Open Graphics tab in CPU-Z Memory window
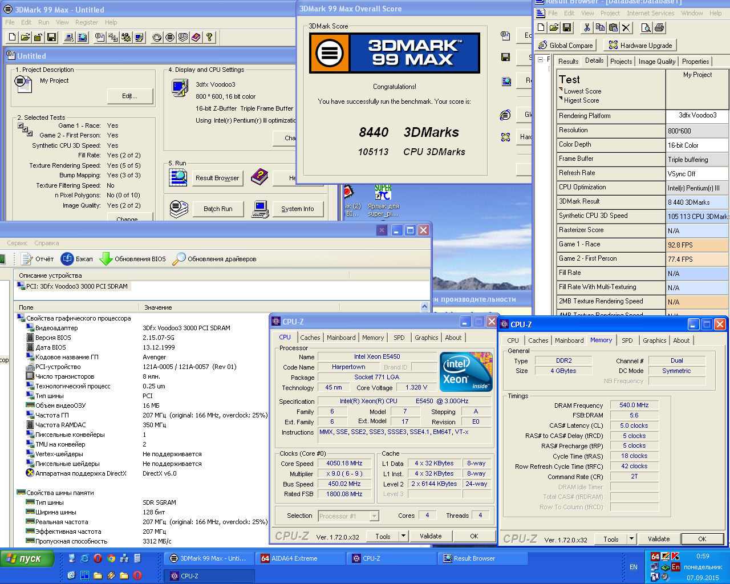The width and height of the screenshot is (730, 584). coord(655,340)
